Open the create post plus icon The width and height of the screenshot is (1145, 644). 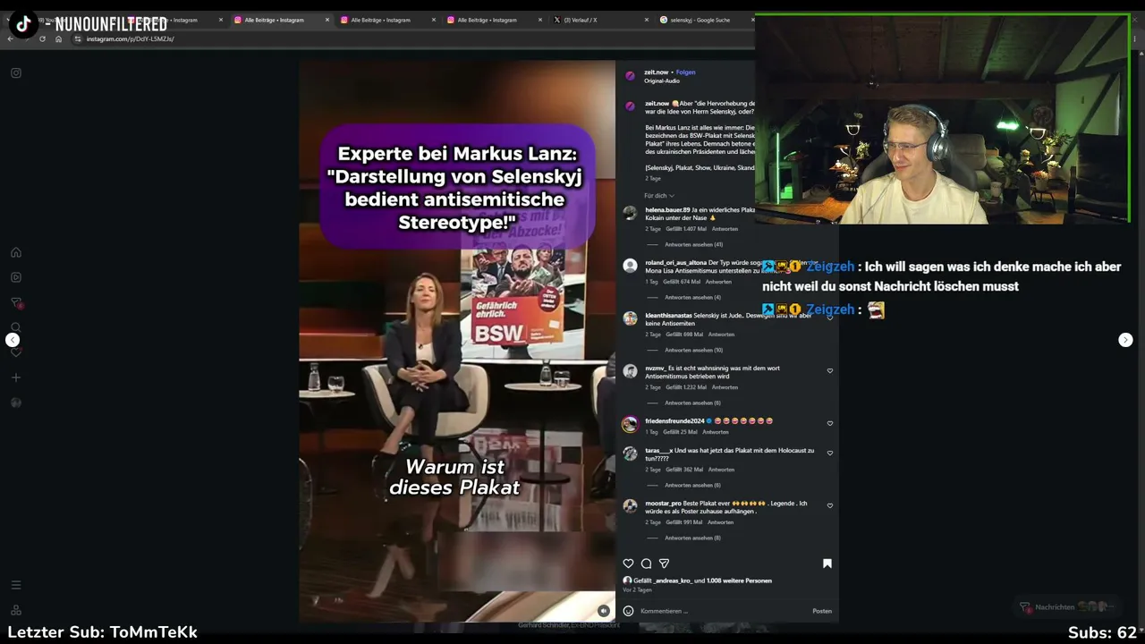(16, 377)
